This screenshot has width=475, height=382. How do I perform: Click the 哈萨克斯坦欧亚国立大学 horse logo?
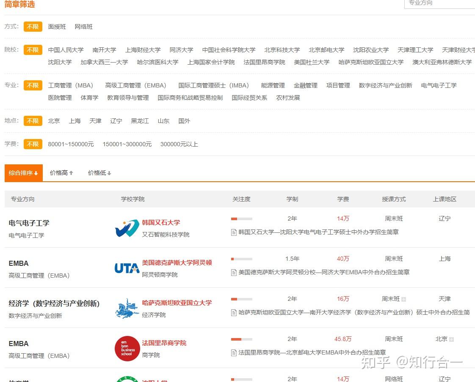click(127, 308)
